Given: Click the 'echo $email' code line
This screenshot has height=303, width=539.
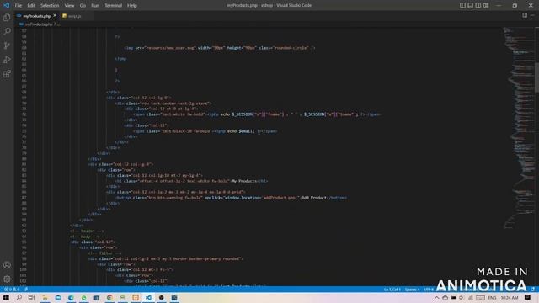Looking at the screenshot, I should [x=205, y=131].
